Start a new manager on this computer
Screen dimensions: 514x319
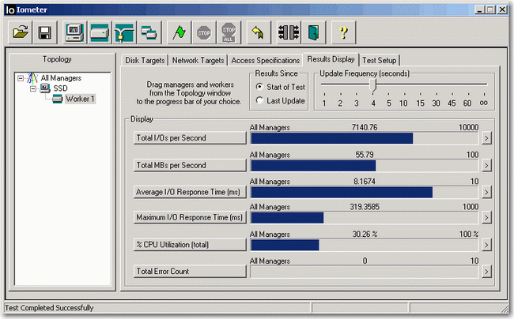click(75, 32)
